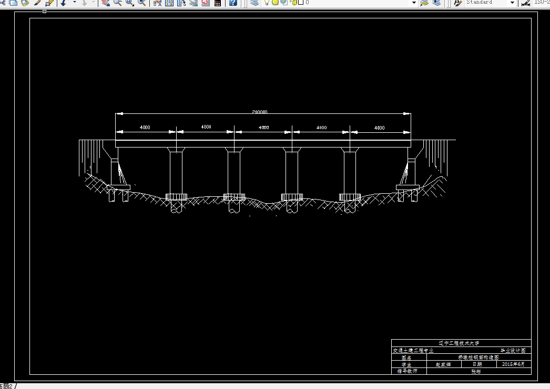This screenshot has width=550, height=389.
Task: Click the greyed Redo arrow icon
Action: point(84,3)
